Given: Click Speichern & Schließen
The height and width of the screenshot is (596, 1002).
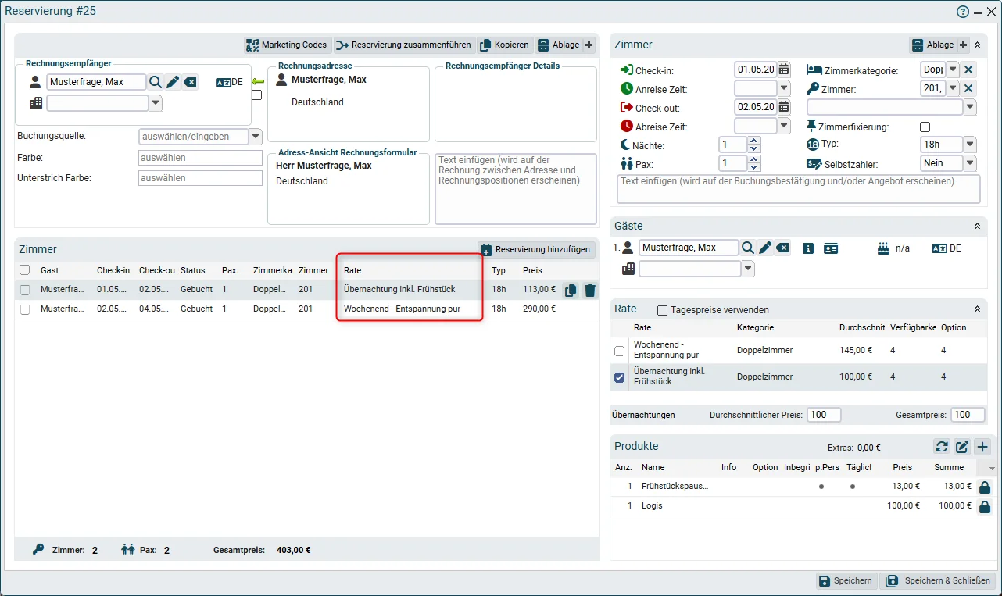Looking at the screenshot, I should pyautogui.click(x=939, y=581).
